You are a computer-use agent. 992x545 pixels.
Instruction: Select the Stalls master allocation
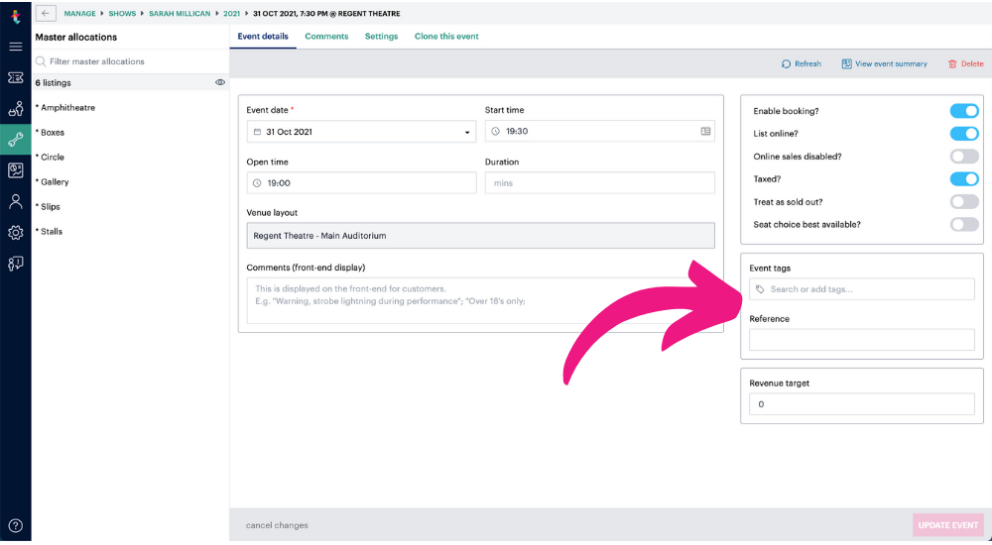pos(51,232)
